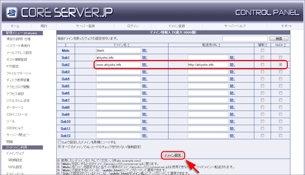Enable the sort Sub domains ascending checkbox
The image size is (305, 175).
coord(59,142)
